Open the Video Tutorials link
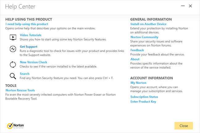Image resolution: width=200 pixels, height=133 pixels. pyautogui.click(x=31, y=35)
